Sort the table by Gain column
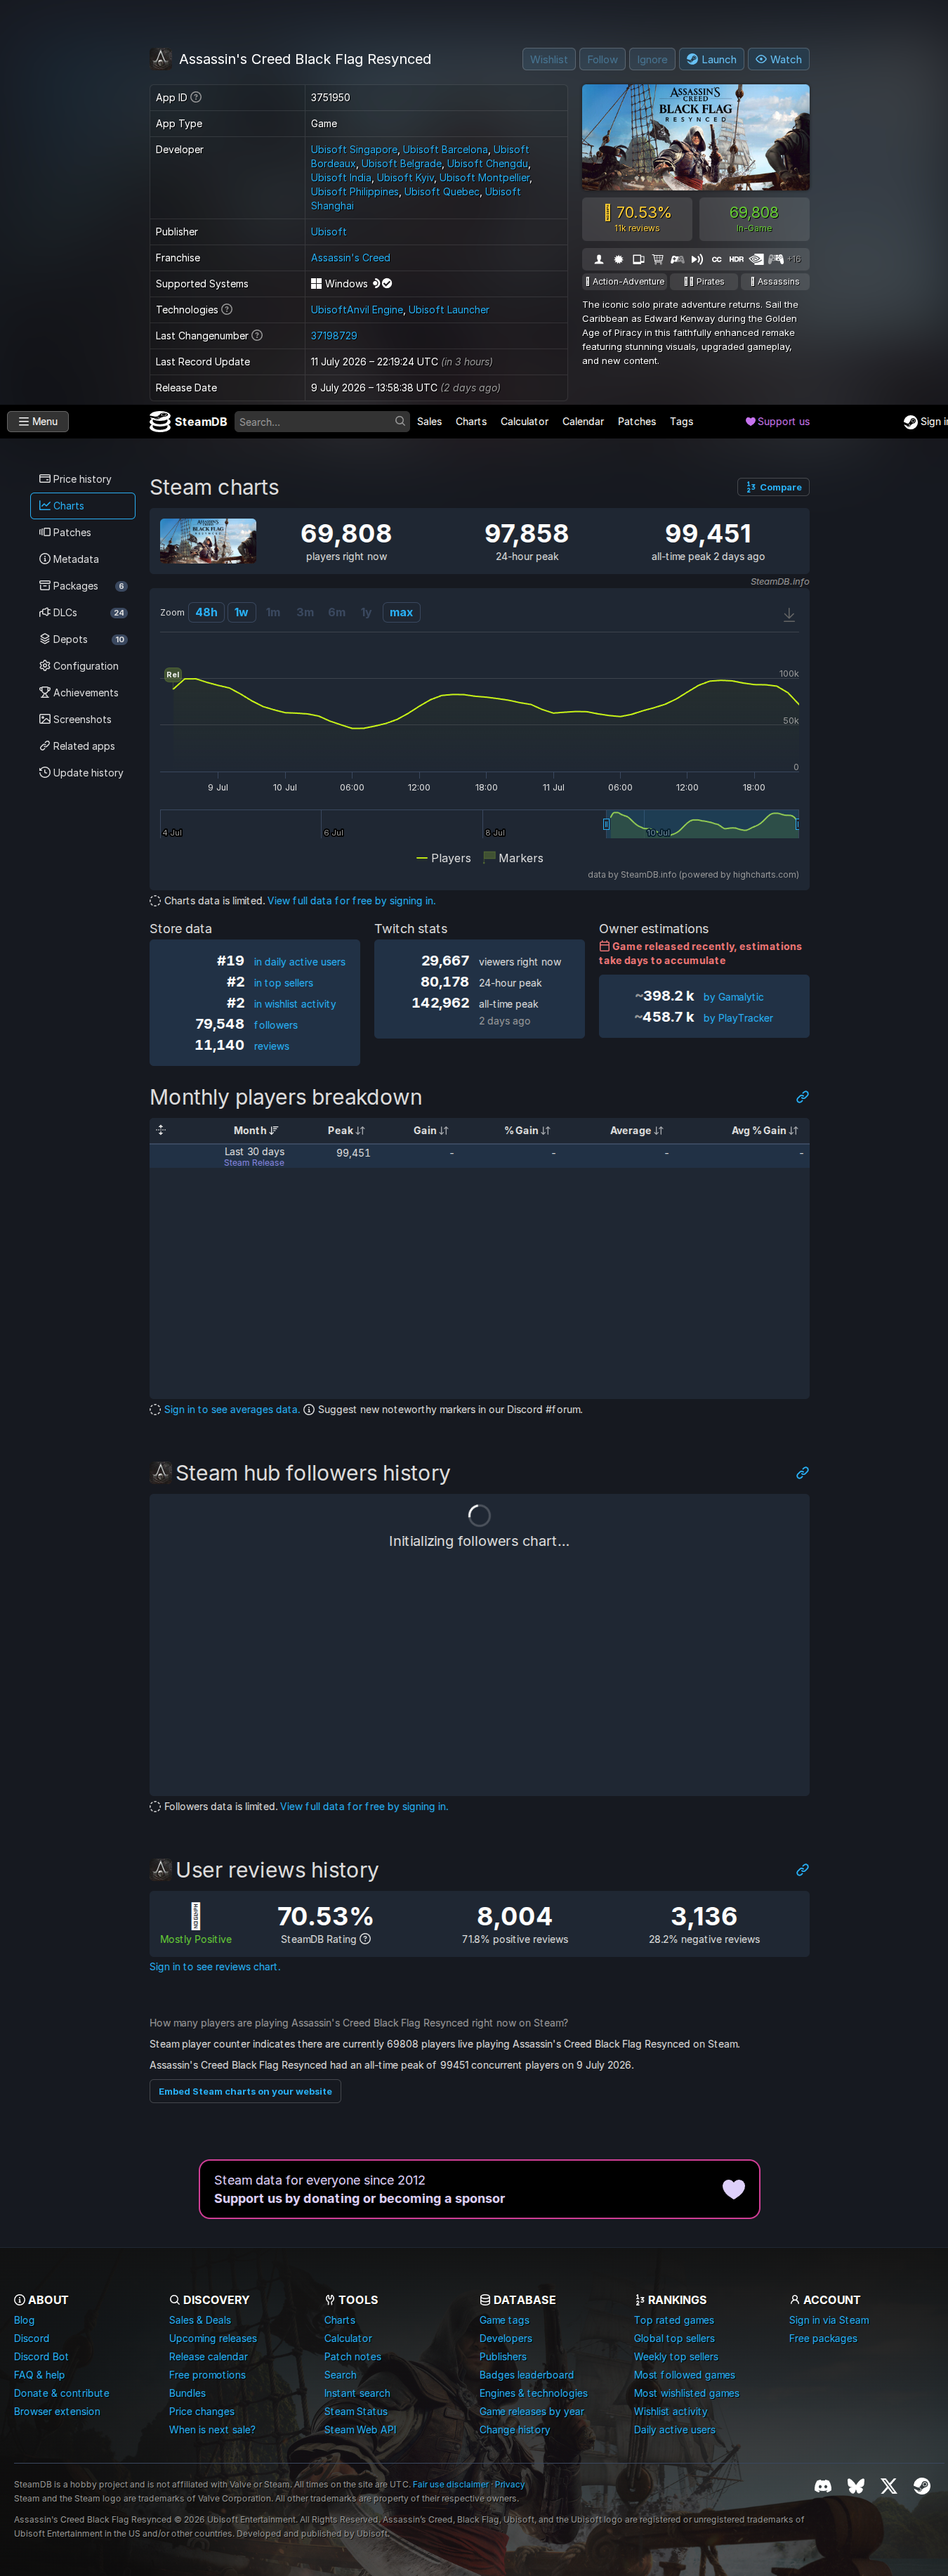 click(x=430, y=1130)
